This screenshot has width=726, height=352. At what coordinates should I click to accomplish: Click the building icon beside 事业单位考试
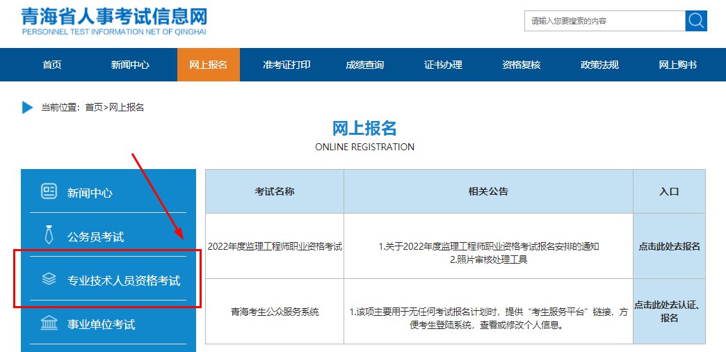49,323
